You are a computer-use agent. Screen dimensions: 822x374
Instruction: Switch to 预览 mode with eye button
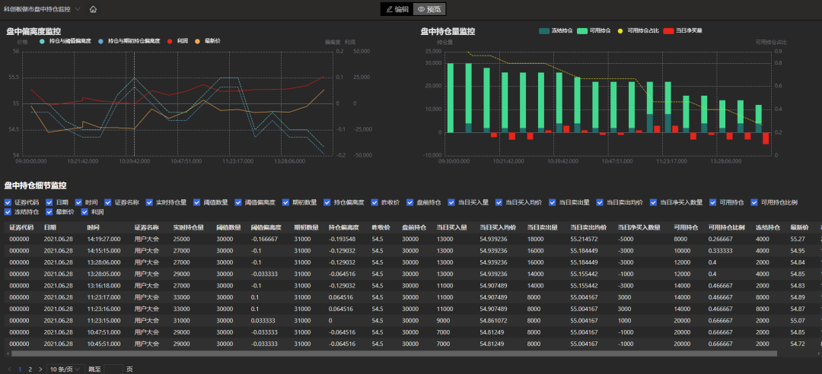[x=429, y=9]
